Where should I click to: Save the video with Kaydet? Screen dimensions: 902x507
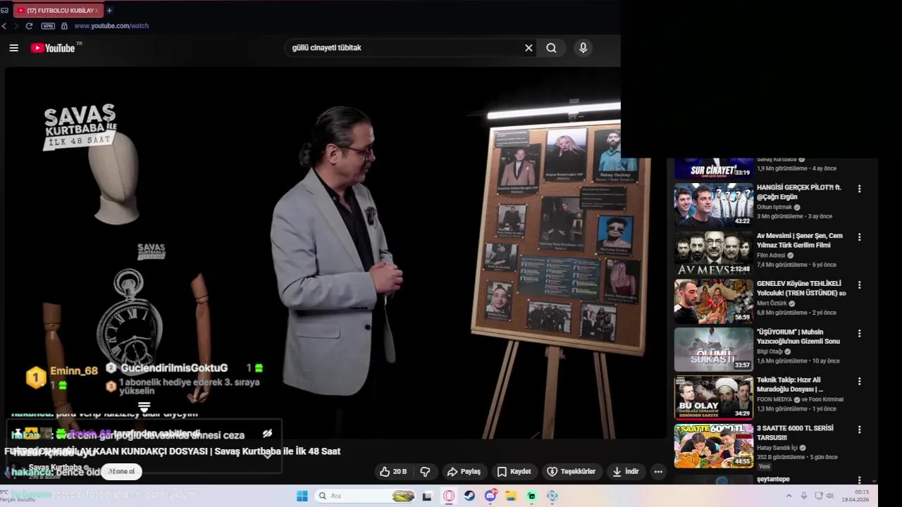[x=514, y=472]
